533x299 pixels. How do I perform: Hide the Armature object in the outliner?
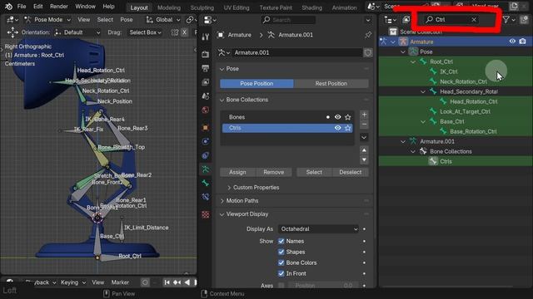coord(512,42)
